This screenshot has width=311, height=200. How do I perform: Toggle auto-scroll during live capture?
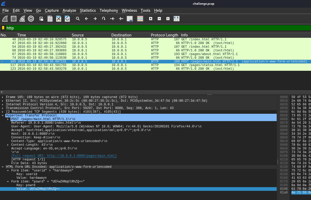130,19
